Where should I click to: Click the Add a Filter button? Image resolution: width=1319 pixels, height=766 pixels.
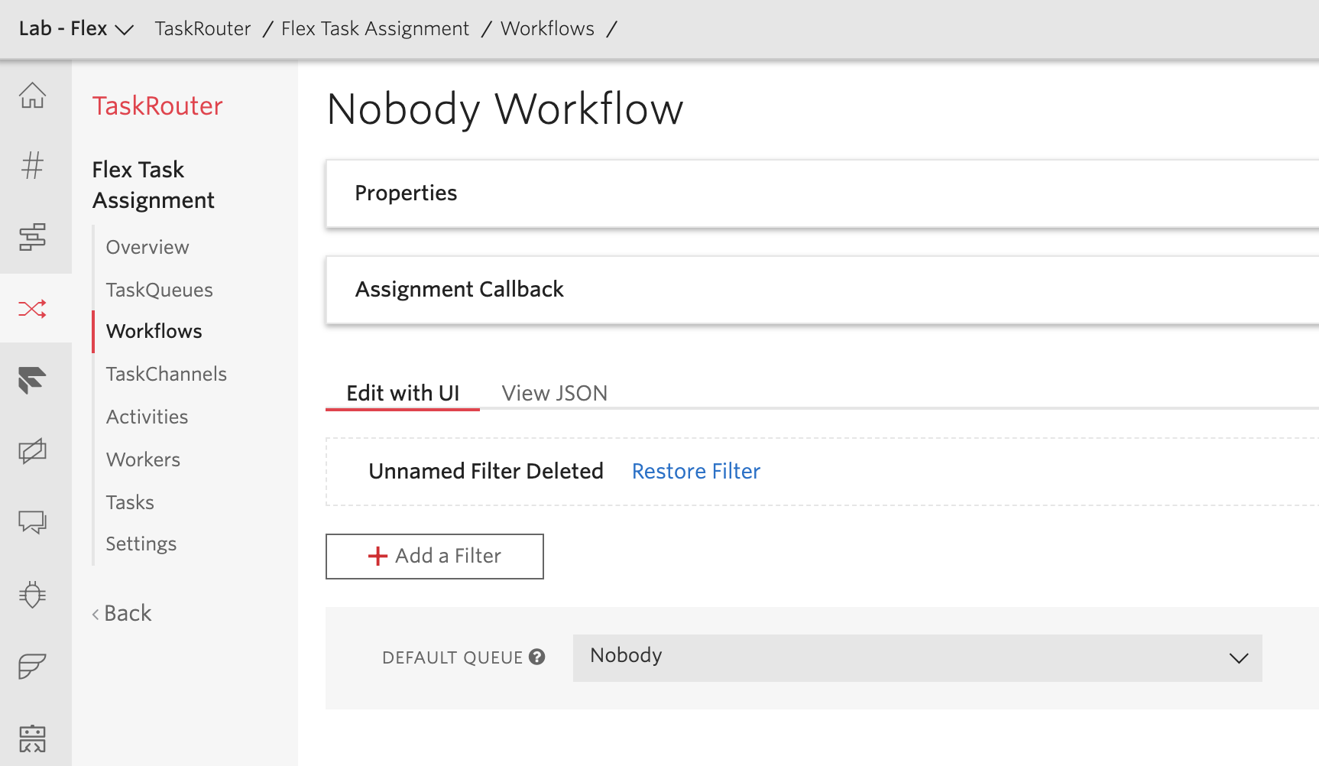tap(435, 557)
